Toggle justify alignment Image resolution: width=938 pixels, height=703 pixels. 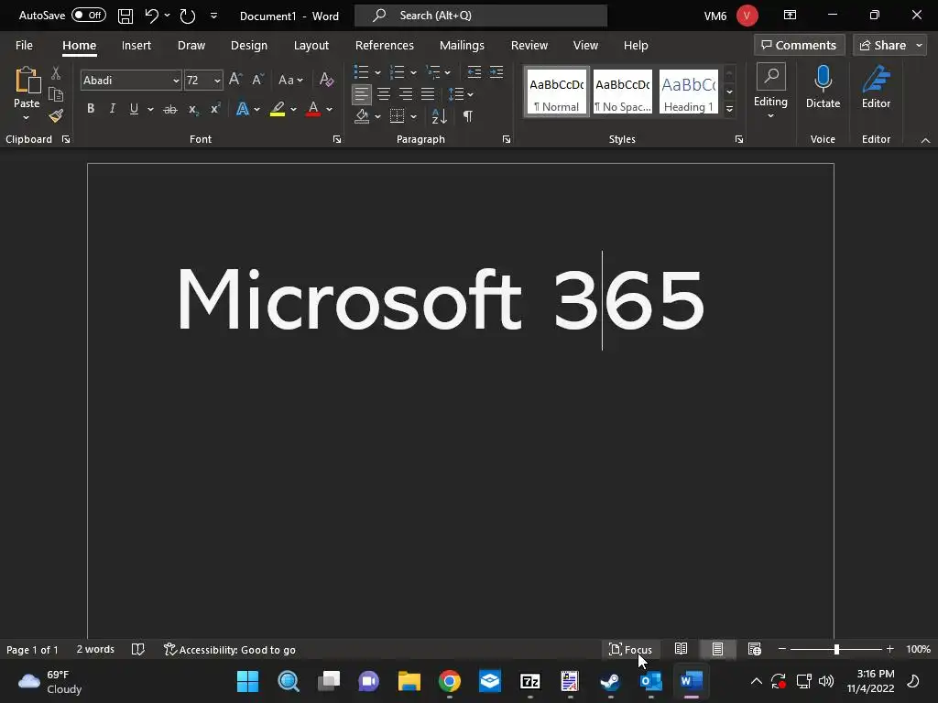click(428, 94)
